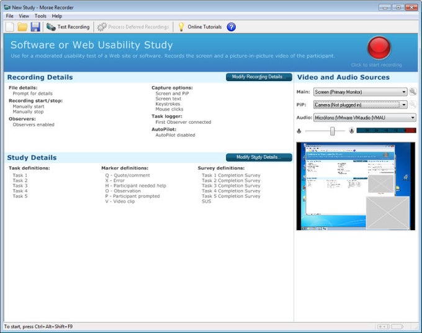Click the screen preview thumbnail
422x333 pixels.
click(x=356, y=186)
